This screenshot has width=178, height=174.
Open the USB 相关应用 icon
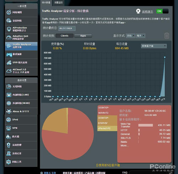[9, 63]
